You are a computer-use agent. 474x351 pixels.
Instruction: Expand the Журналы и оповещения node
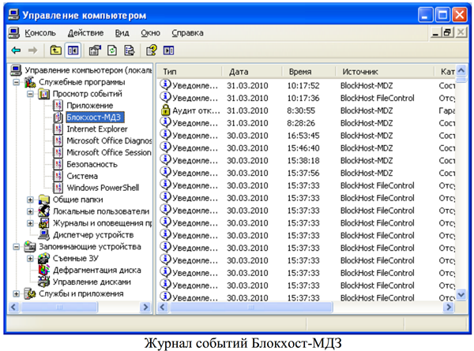click(30, 223)
